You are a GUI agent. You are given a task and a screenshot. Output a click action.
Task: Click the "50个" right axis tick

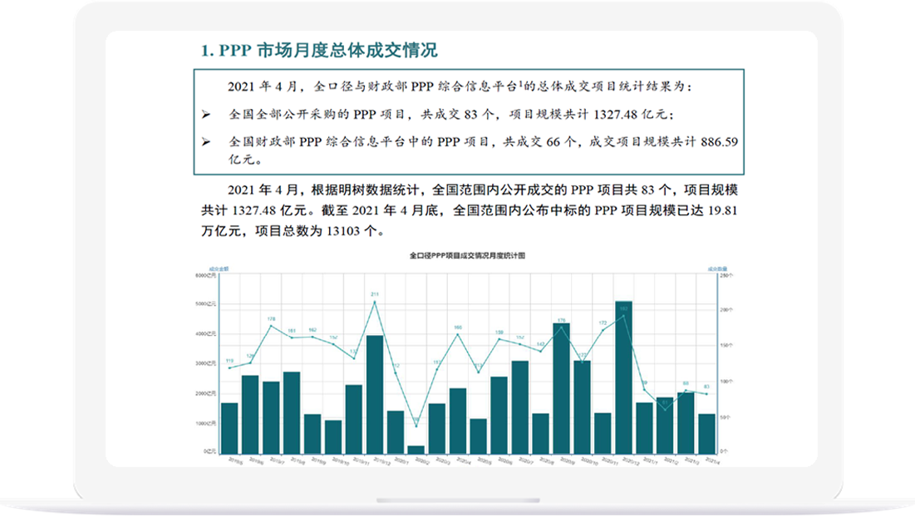coord(725,417)
